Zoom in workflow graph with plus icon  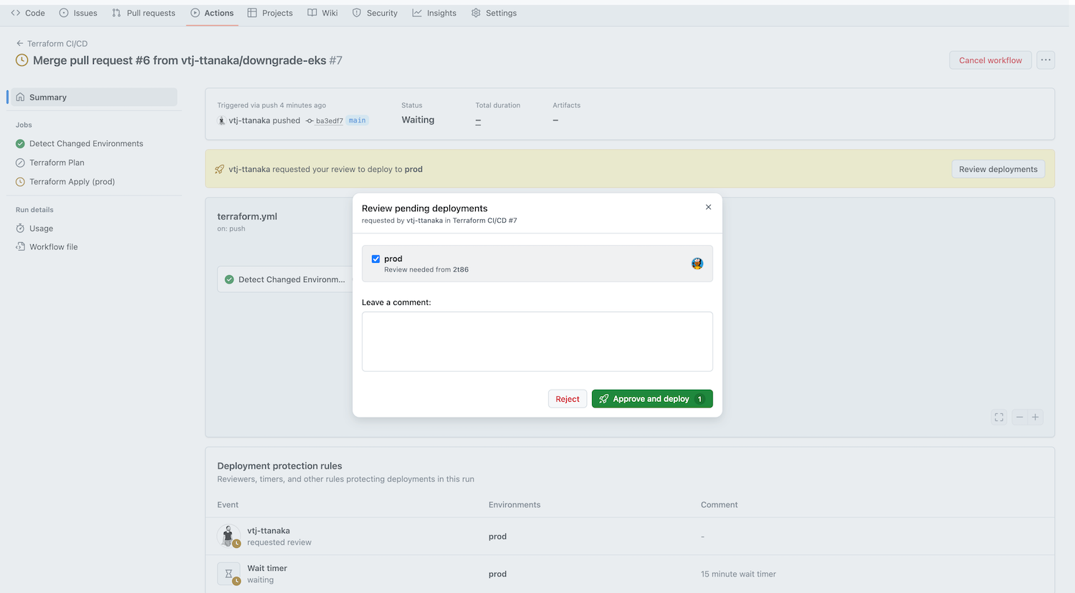(x=1036, y=418)
